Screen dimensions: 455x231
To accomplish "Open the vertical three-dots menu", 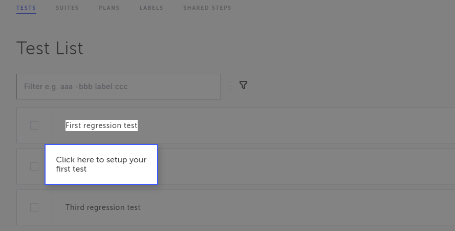I will (230, 86).
